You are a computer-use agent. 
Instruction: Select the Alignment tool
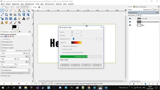[15, 15]
